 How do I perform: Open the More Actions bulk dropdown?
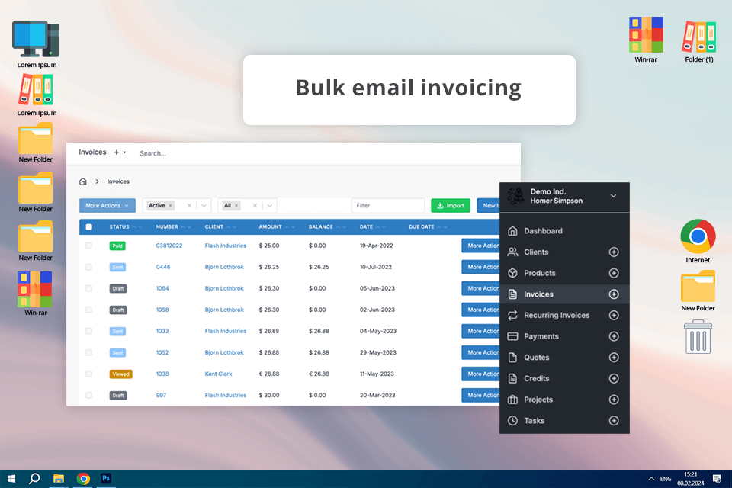(107, 205)
